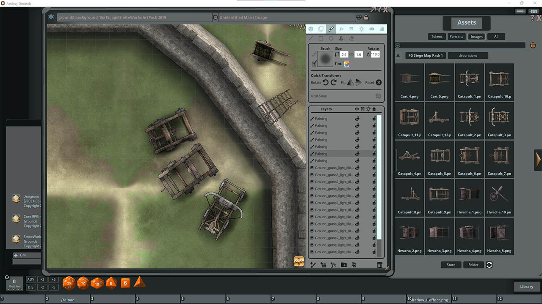Screen dimensions: 542x304
Task: Open the layers tab in image toolbar
Action: coord(321,29)
